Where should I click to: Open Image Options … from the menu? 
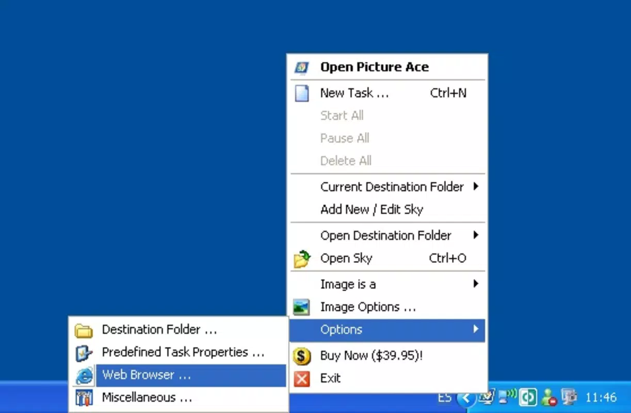pos(387,307)
